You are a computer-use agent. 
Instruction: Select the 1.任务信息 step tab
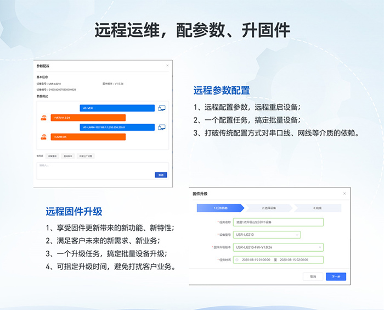(218, 208)
